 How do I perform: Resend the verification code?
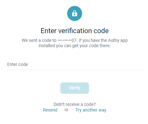pyautogui.click(x=50, y=110)
